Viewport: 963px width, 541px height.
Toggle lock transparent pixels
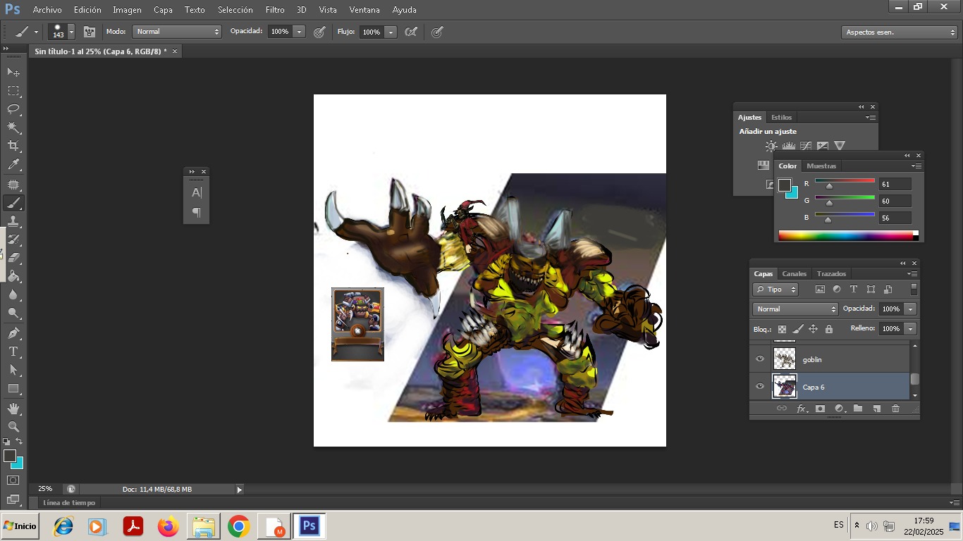[x=782, y=329]
